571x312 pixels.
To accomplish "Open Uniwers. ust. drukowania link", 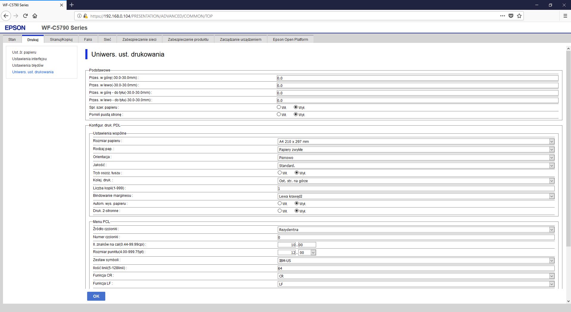I will click(33, 72).
